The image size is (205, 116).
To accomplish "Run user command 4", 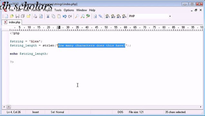I will [124, 16].
